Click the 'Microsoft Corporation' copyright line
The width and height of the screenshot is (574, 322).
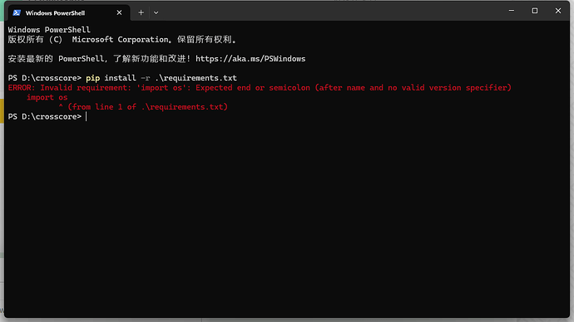pyautogui.click(x=122, y=40)
